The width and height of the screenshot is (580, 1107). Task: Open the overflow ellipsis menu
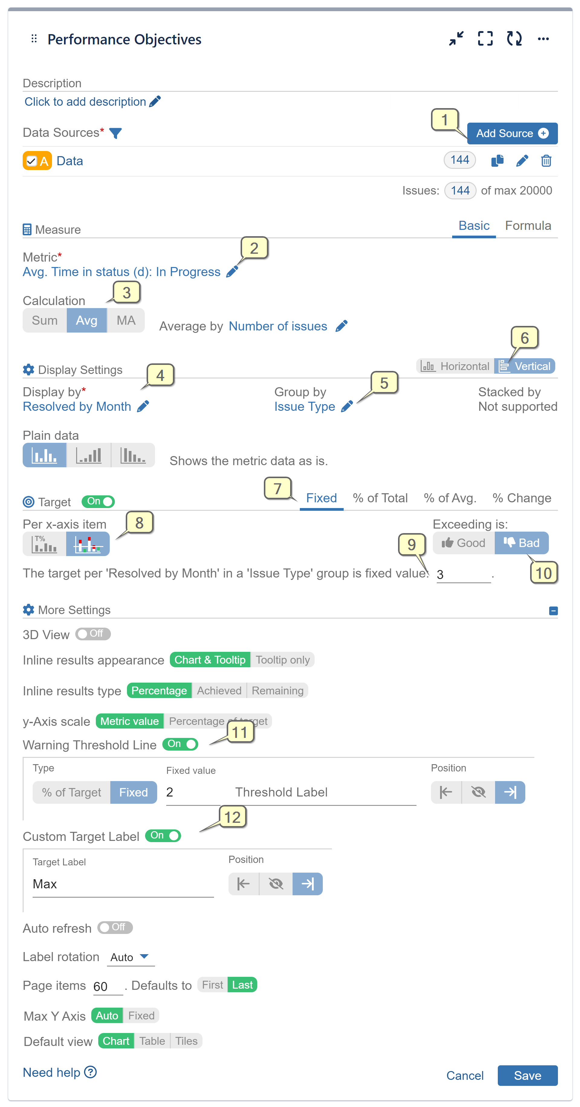[543, 39]
